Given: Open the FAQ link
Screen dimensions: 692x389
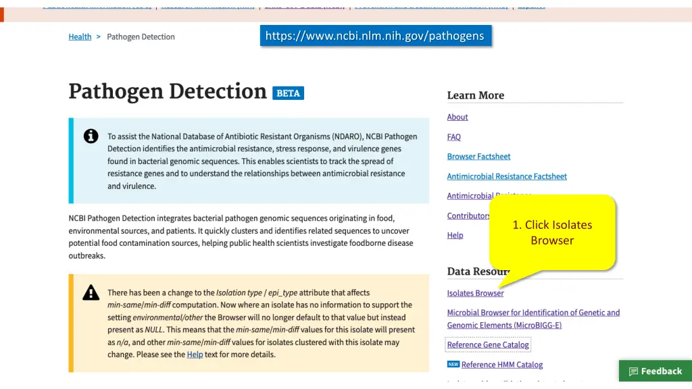Looking at the screenshot, I should [x=453, y=136].
